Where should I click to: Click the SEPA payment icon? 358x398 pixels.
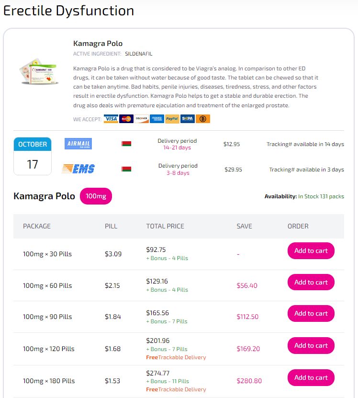pos(188,119)
